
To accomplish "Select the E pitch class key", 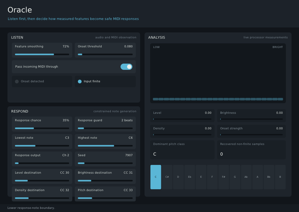I will [x=201, y=177].
